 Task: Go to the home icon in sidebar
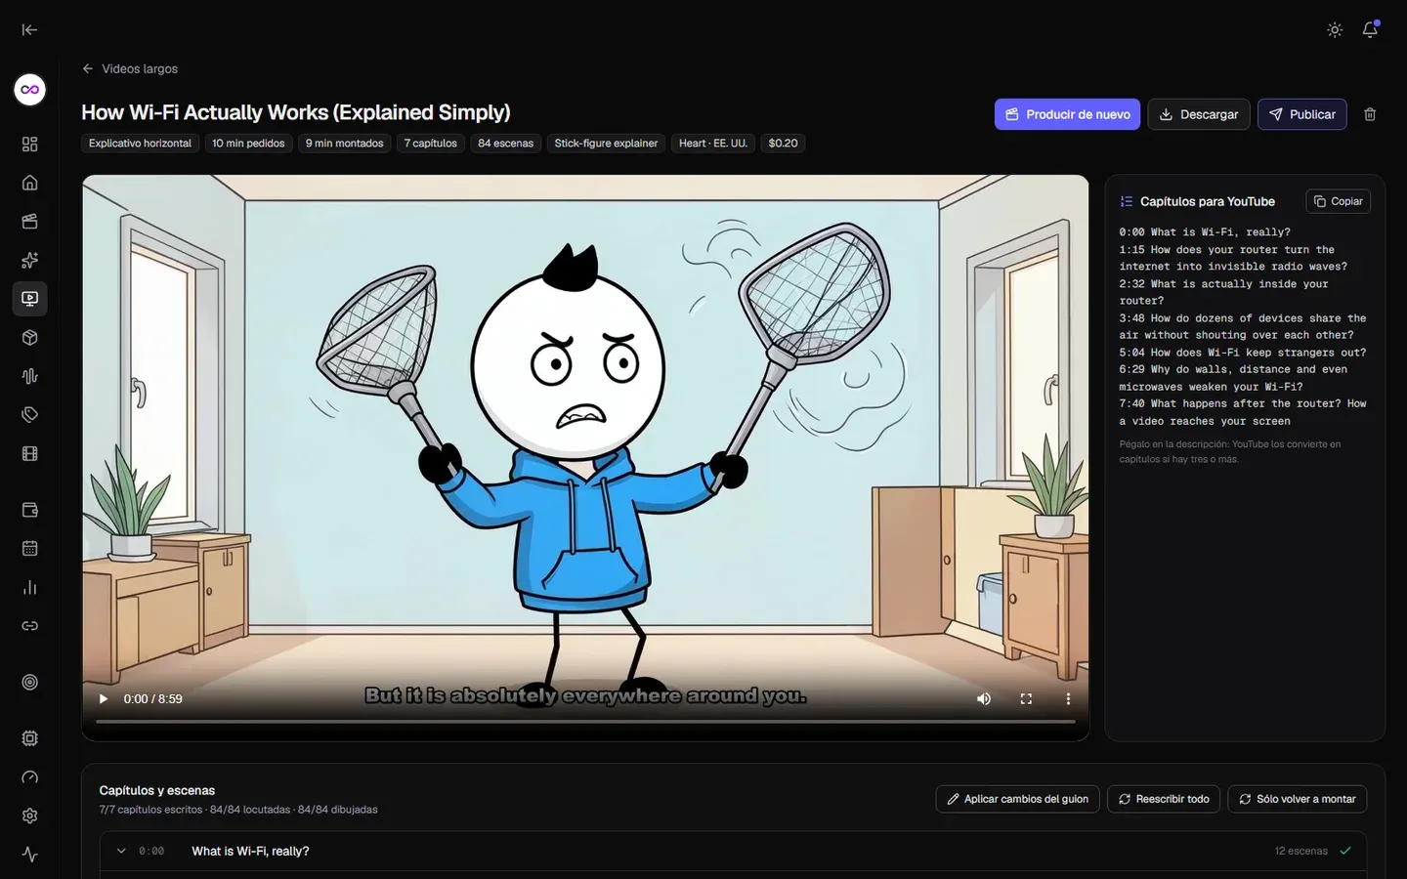pos(30,183)
